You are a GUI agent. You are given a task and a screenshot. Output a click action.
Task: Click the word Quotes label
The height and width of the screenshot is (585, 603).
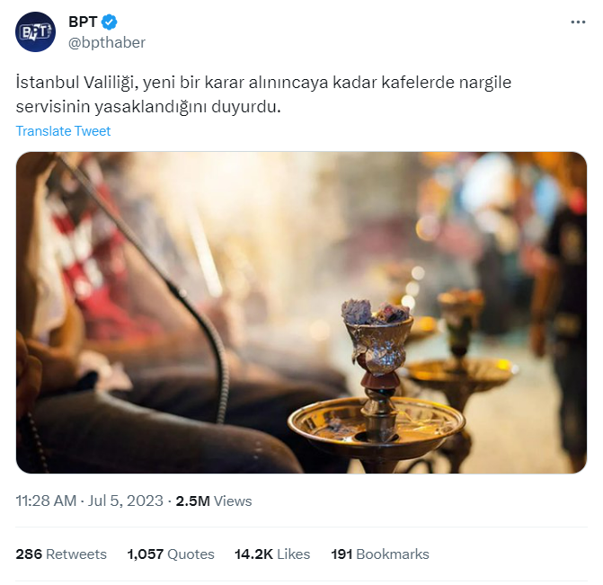[191, 554]
